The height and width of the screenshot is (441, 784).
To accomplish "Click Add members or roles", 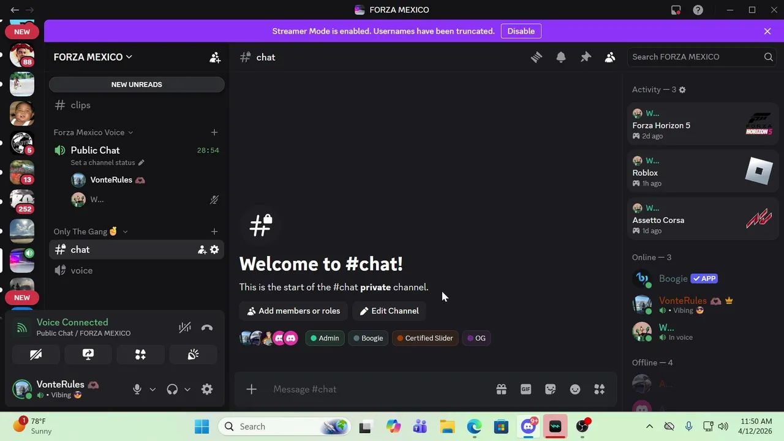I will click(x=293, y=311).
